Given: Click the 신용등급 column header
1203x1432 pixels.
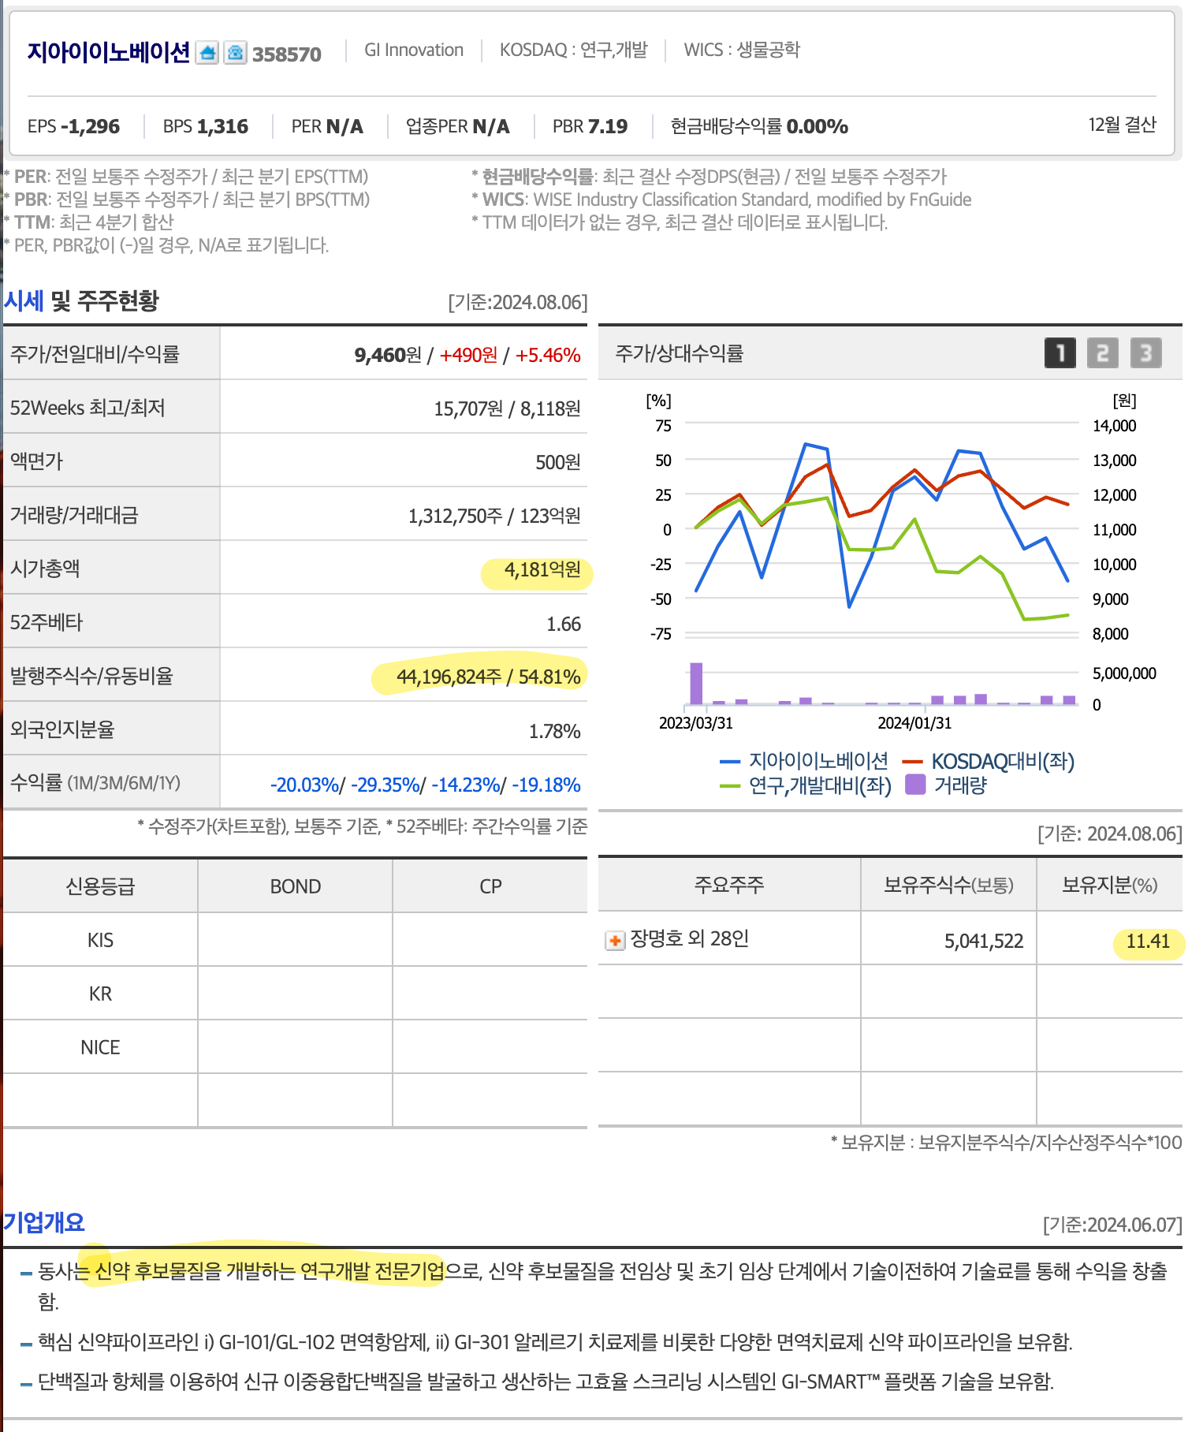Looking at the screenshot, I should [x=100, y=886].
